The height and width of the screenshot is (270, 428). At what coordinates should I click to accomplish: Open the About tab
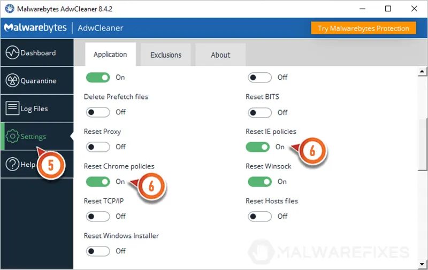click(220, 55)
